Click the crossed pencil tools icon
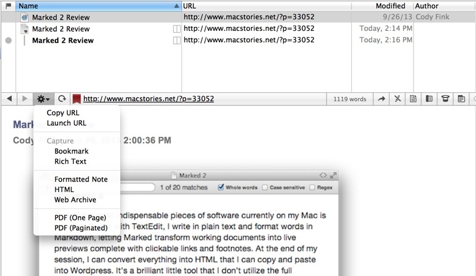476x276 pixels. tap(397, 99)
